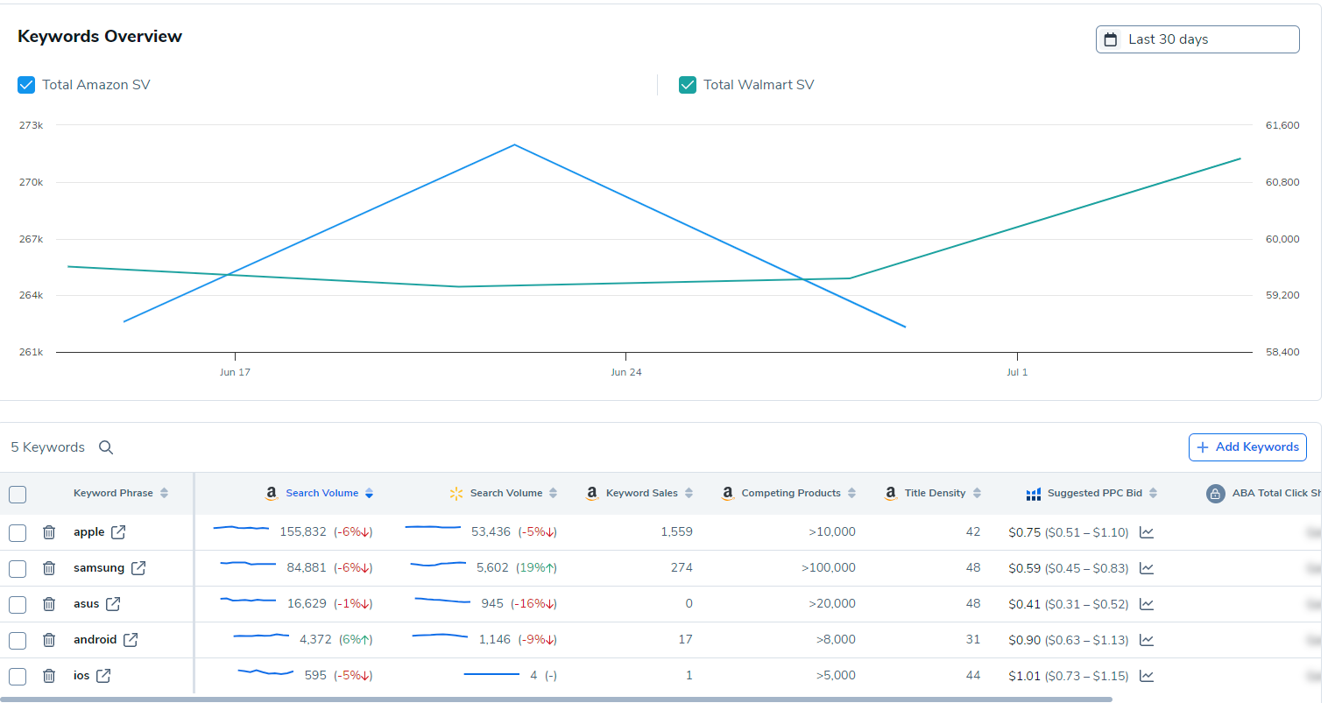This screenshot has width=1342, height=703.
Task: Sort by Keyword Sales column
Action: point(689,494)
